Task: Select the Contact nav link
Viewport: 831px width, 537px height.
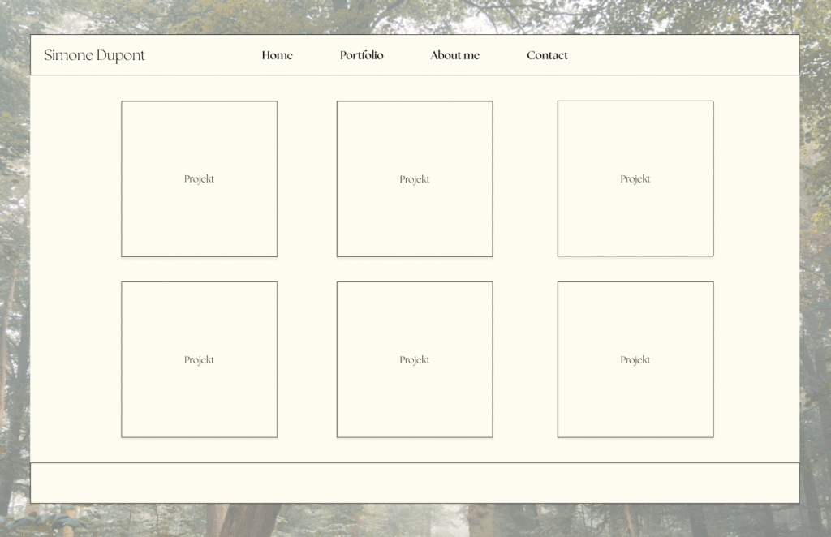Action: pyautogui.click(x=547, y=55)
